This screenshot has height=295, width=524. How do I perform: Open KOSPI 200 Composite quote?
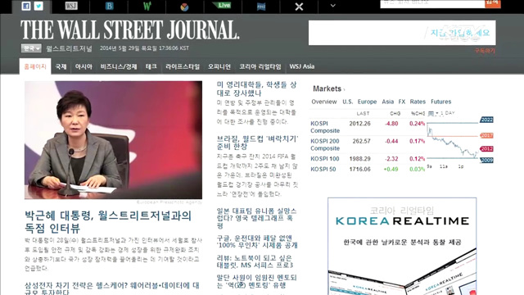[x=325, y=144]
